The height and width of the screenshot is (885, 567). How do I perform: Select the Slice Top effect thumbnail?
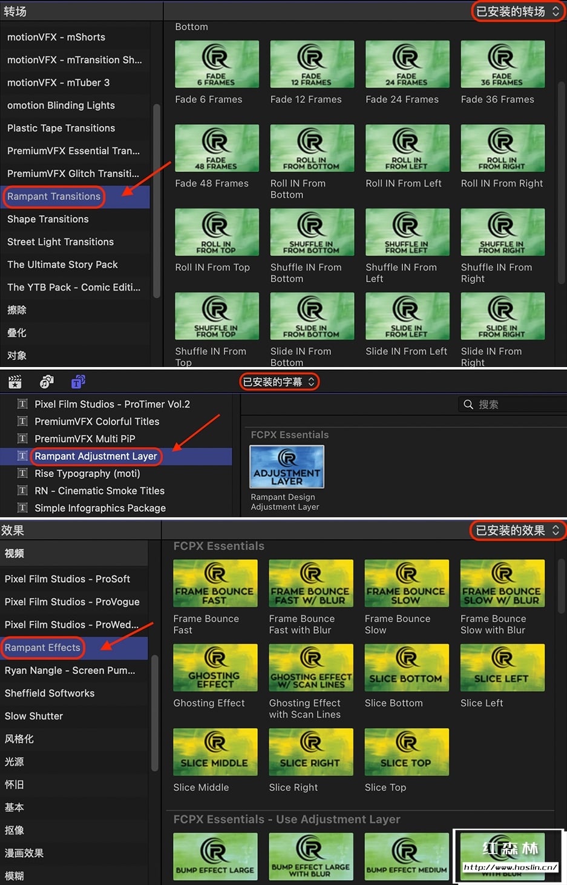point(407,752)
